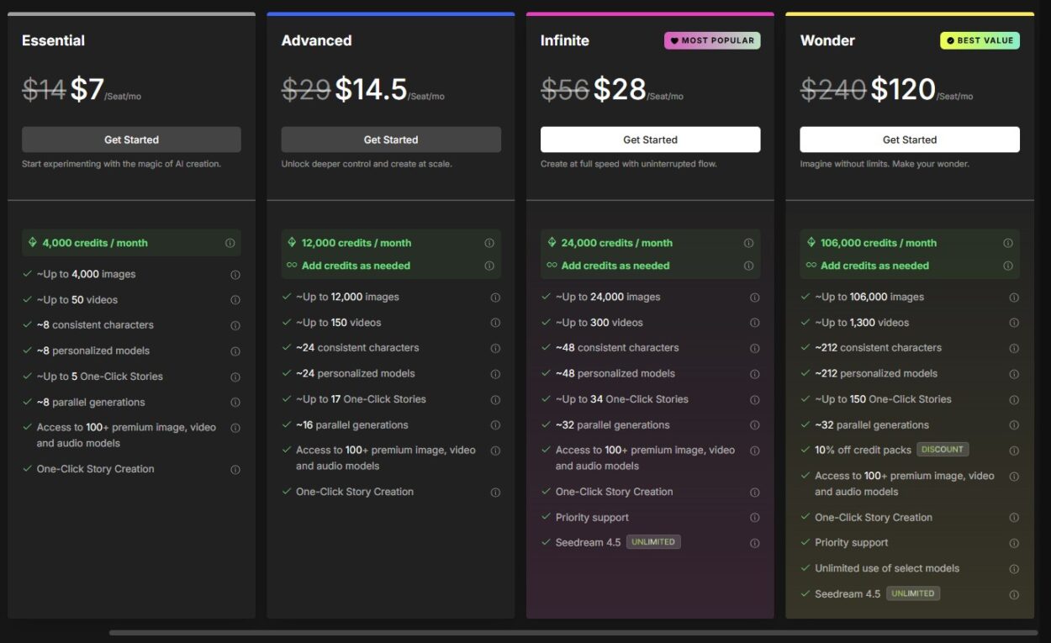
Task: Click the horizontal scrollbar at the bottom
Action: point(572,632)
